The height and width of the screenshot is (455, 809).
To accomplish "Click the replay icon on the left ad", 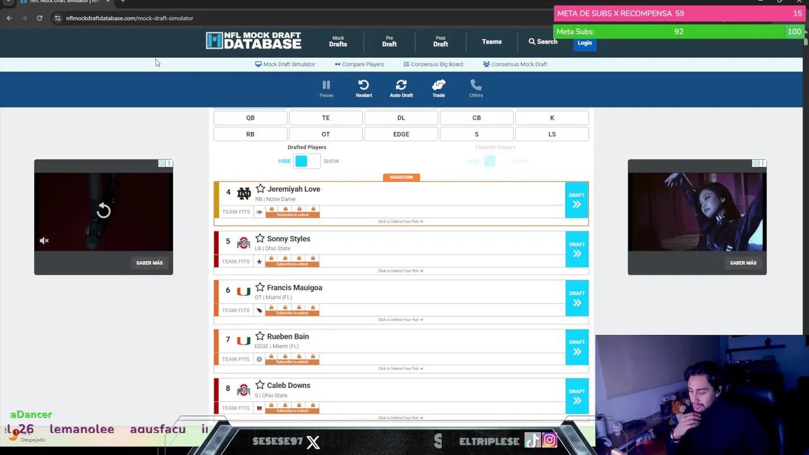I will tap(104, 211).
